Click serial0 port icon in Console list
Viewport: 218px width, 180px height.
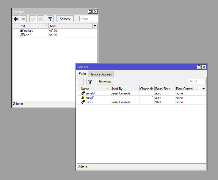(x=22, y=30)
